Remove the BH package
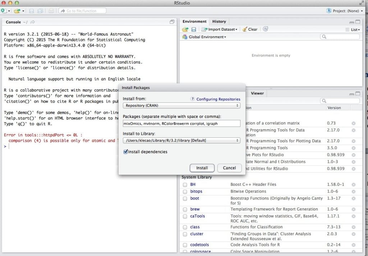Viewport: 368px width, 256px height. point(354,185)
